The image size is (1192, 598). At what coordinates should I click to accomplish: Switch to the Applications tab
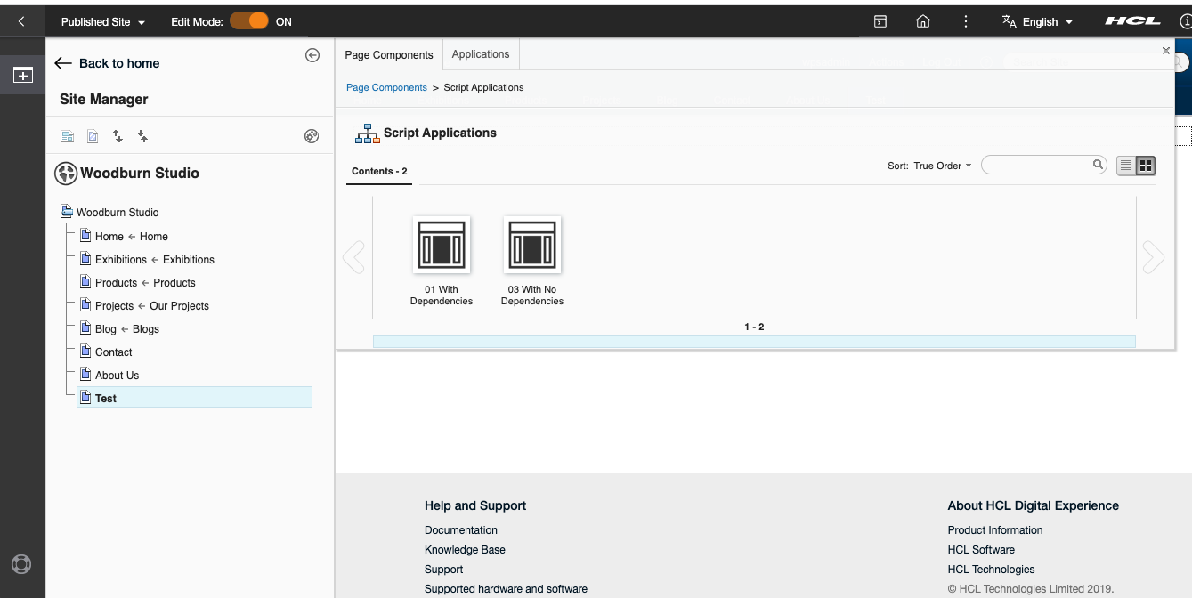(x=481, y=54)
